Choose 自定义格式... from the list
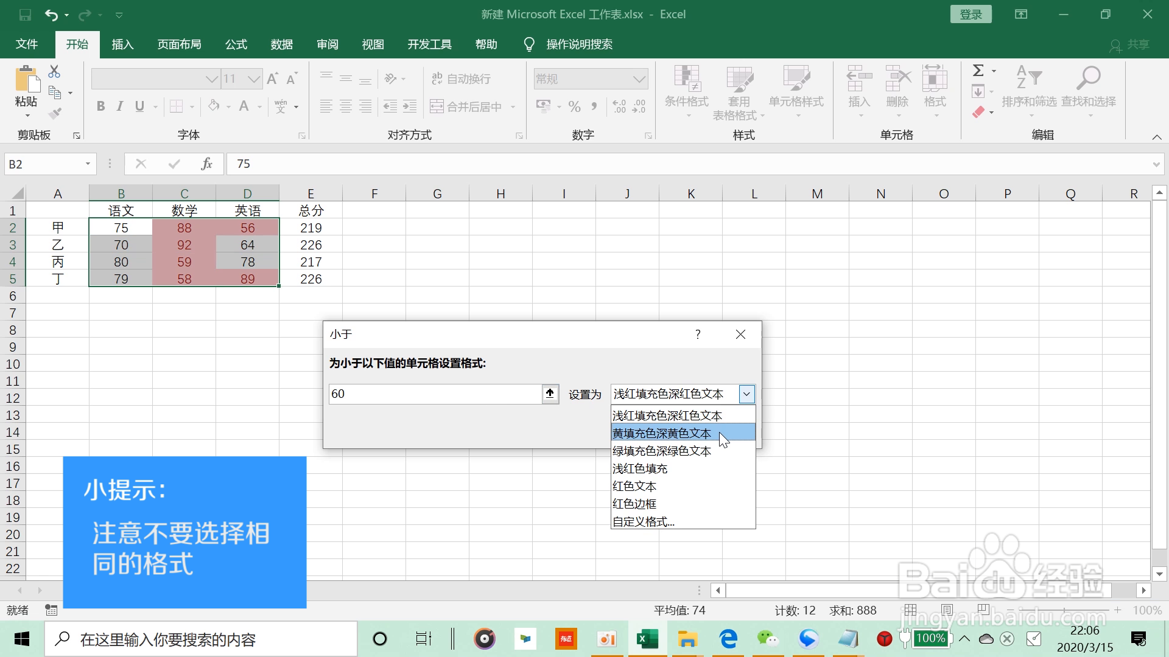The height and width of the screenshot is (657, 1169). click(644, 521)
